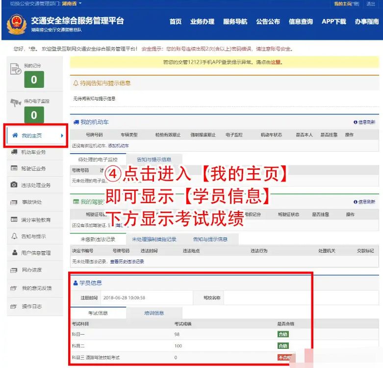
Task: Click the icon beside 网办进度
Action: coord(14,270)
